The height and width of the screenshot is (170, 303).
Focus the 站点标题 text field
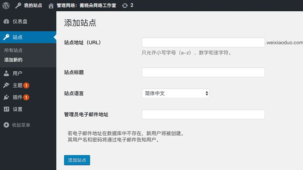(x=203, y=72)
